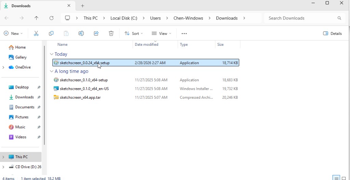The height and width of the screenshot is (180, 350).
Task: Open the View dropdown menu
Action: coord(161,33)
